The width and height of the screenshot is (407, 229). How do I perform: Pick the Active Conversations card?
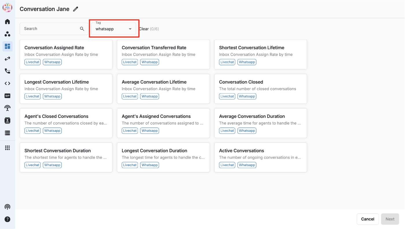[260, 158]
